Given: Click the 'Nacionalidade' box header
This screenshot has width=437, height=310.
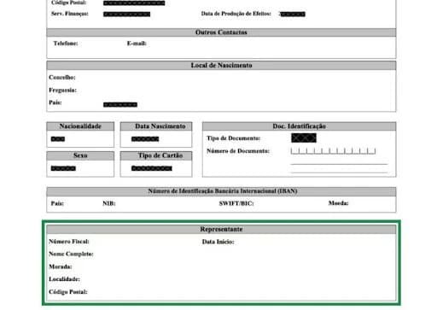Looking at the screenshot, I should click(80, 126).
